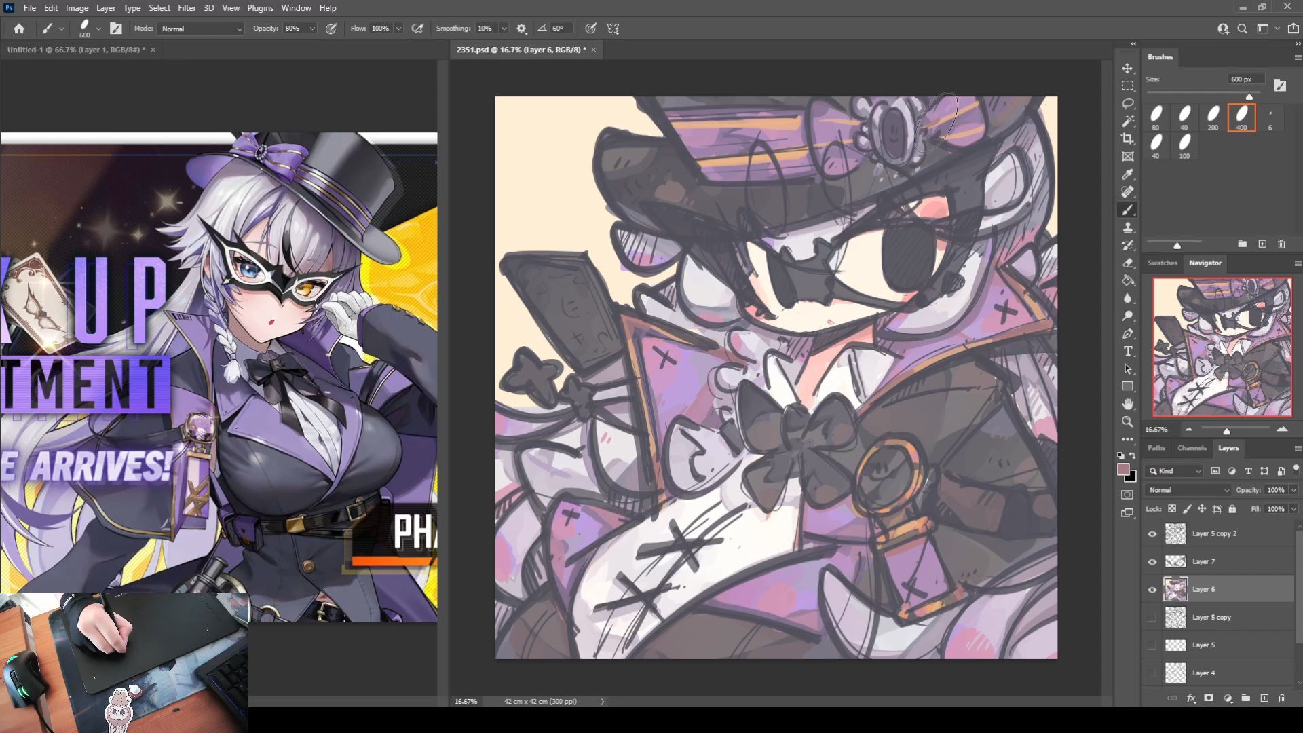This screenshot has height=733, width=1303.
Task: Open the brush Mode dropdown
Action: 201,29
